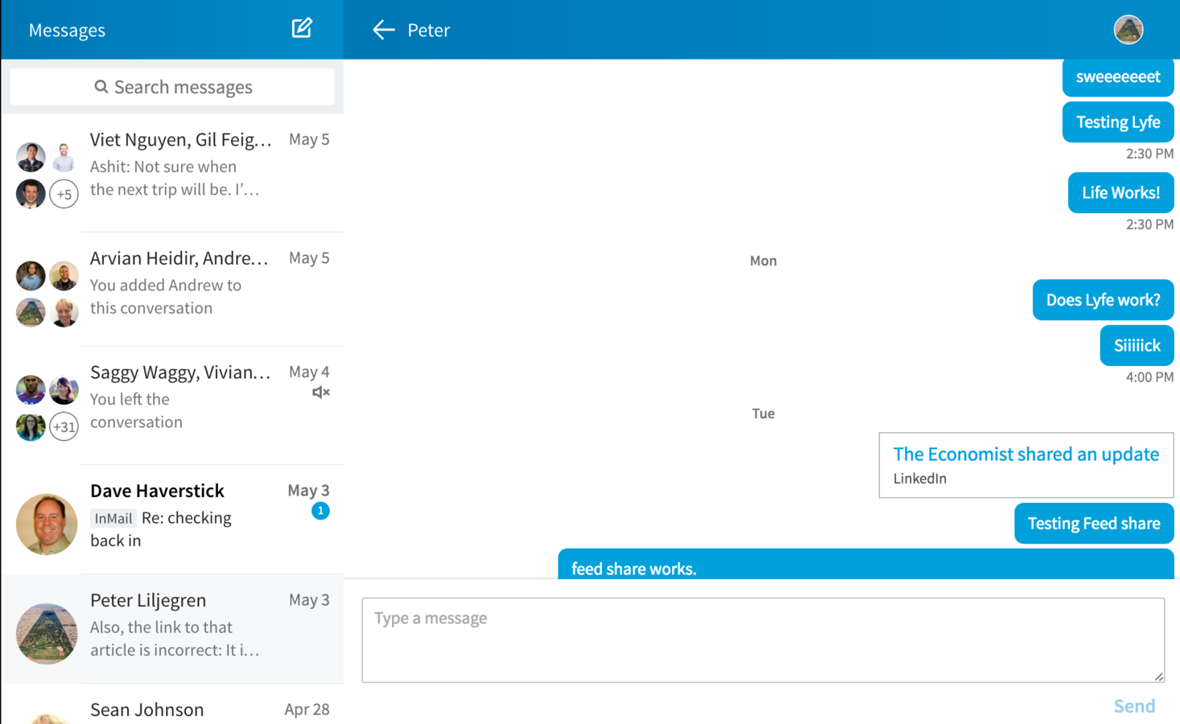Click the +5 participants badge
1180x724 pixels.
pos(64,194)
